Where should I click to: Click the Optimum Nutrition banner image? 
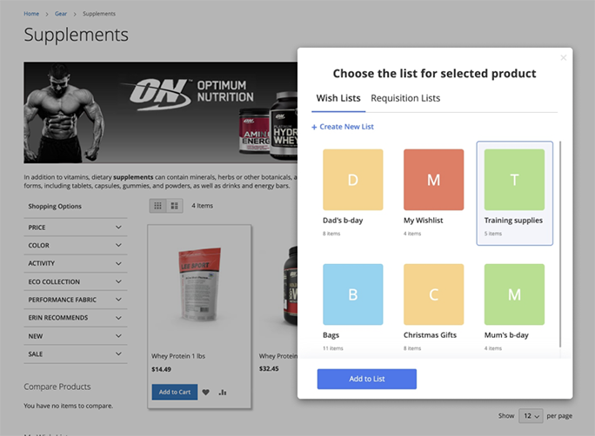pyautogui.click(x=160, y=113)
